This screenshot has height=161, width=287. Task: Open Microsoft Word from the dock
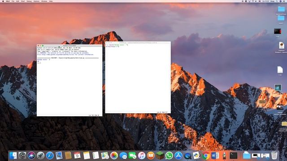point(215,156)
